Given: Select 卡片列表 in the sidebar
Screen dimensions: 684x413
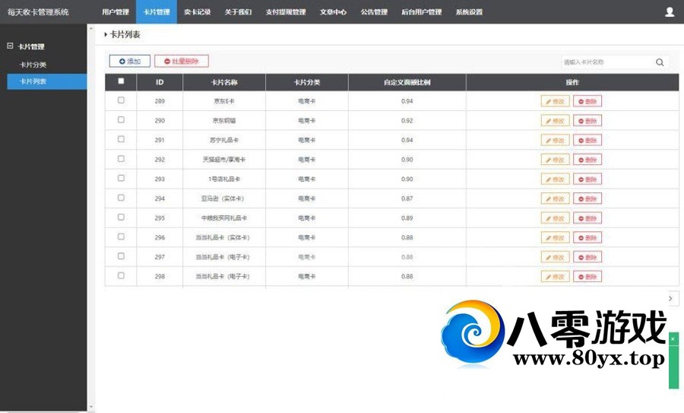Looking at the screenshot, I should [x=33, y=81].
